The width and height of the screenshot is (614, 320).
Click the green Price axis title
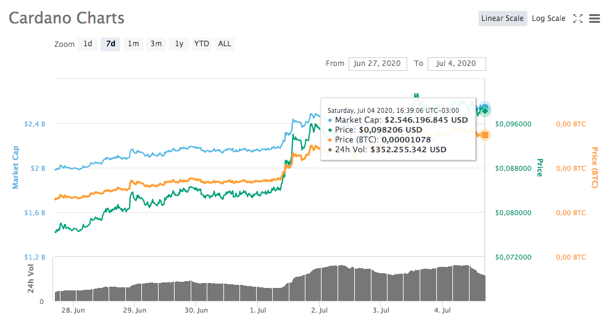[x=539, y=168]
